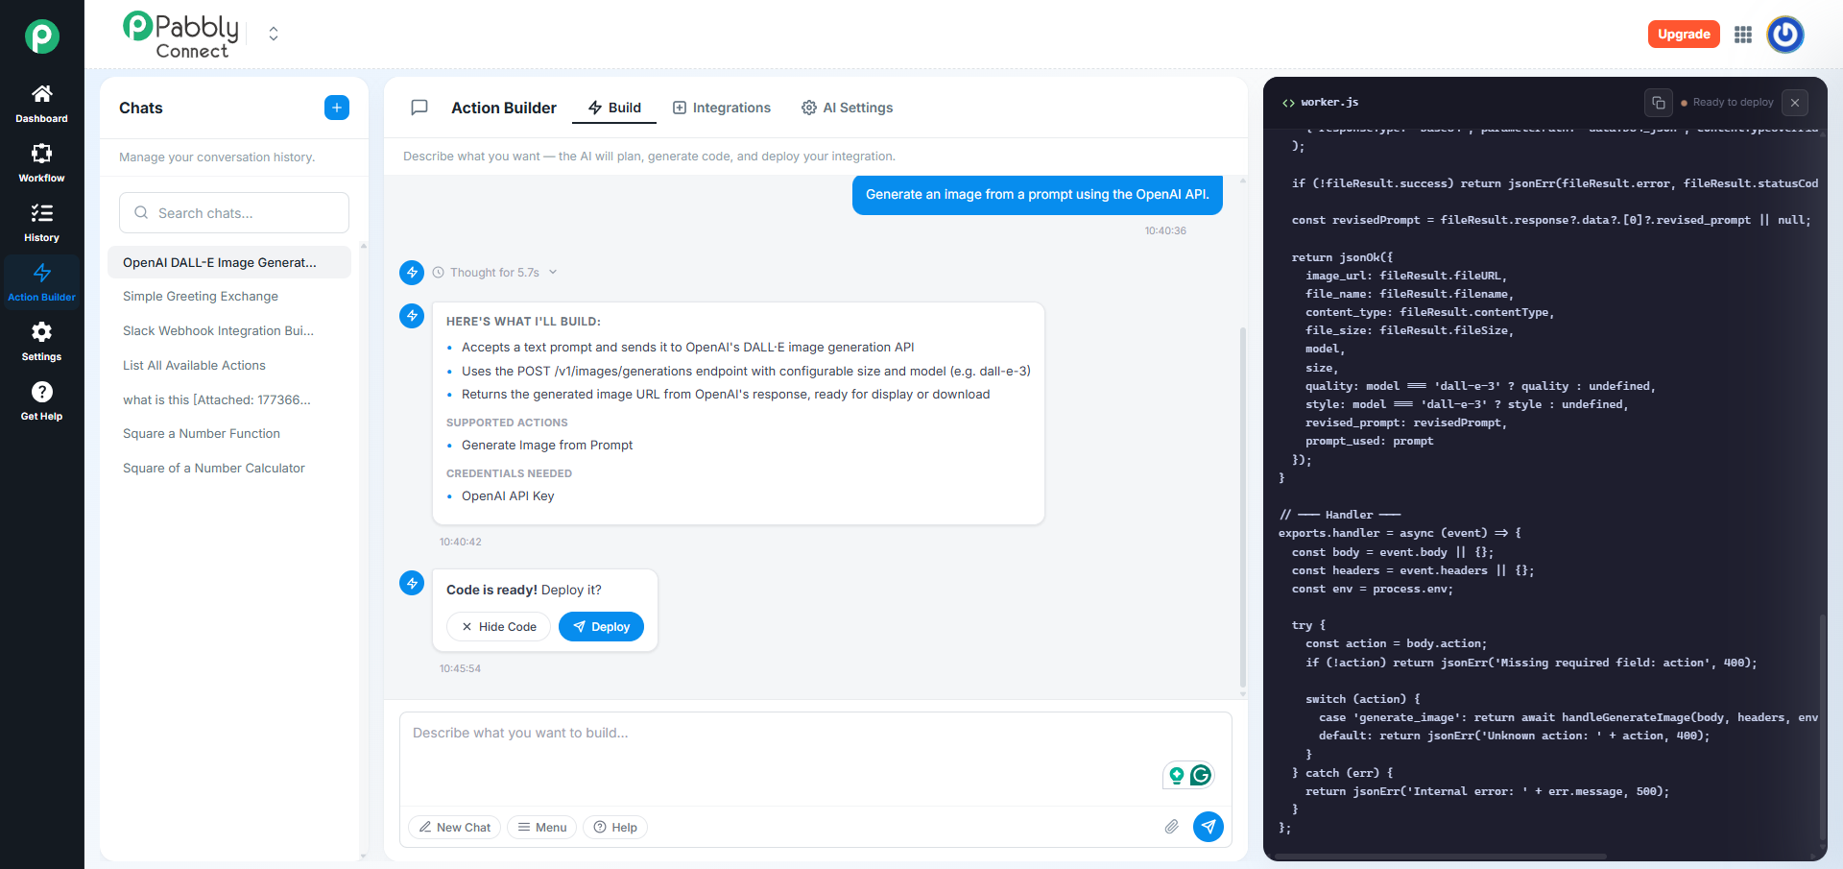1843x869 pixels.
Task: Start a new chat with plus icon
Action: pyautogui.click(x=337, y=108)
